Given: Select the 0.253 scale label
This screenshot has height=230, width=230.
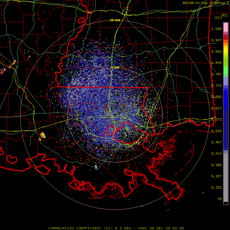Looking at the screenshot, I should (x=216, y=188).
